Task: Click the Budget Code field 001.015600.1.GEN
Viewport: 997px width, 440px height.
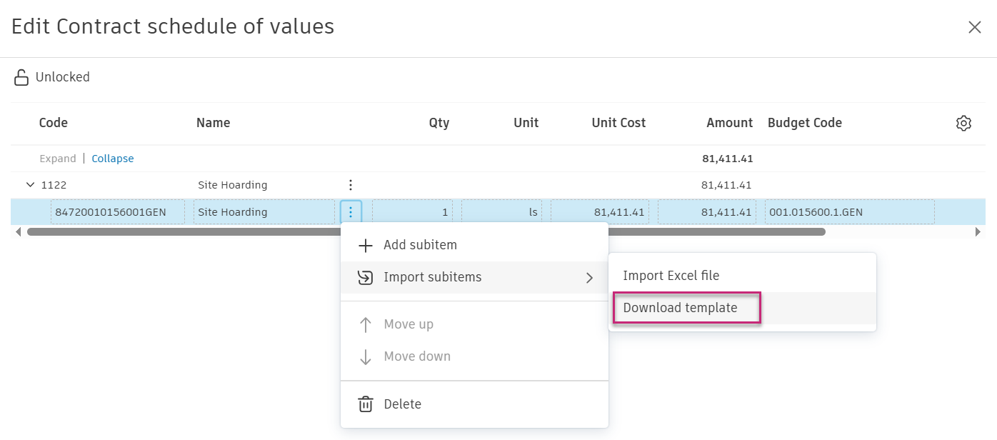Action: click(848, 212)
